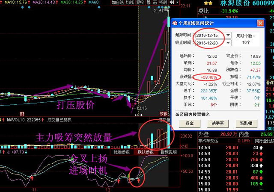Viewport: 274px width, 192px height.
Task: Close the 个股K线区间统计 dialog
Action: [260, 23]
